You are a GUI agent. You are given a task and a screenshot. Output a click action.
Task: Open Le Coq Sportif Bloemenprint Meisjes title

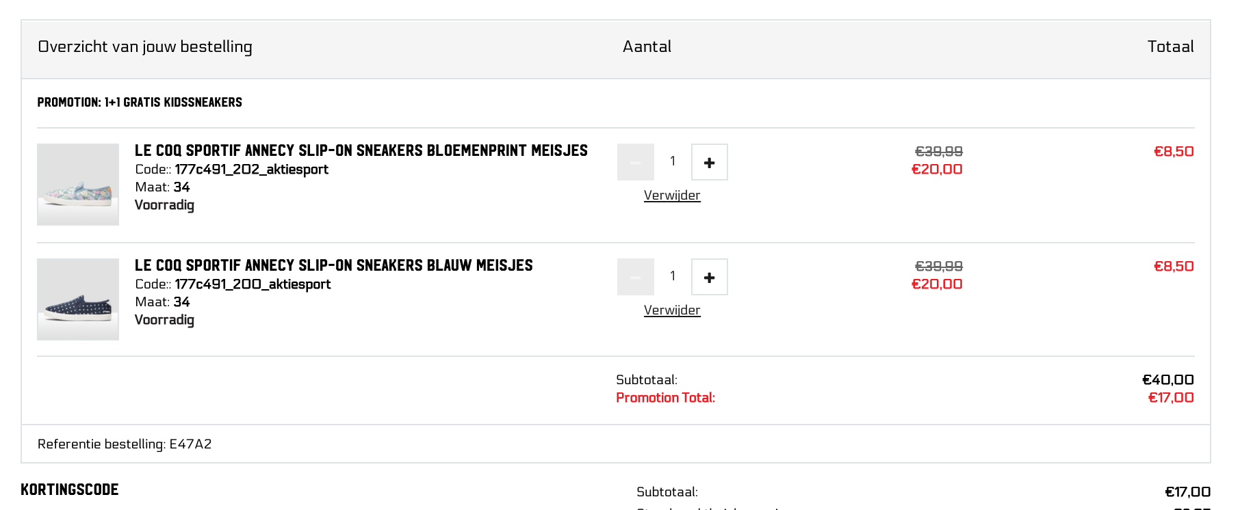(361, 150)
